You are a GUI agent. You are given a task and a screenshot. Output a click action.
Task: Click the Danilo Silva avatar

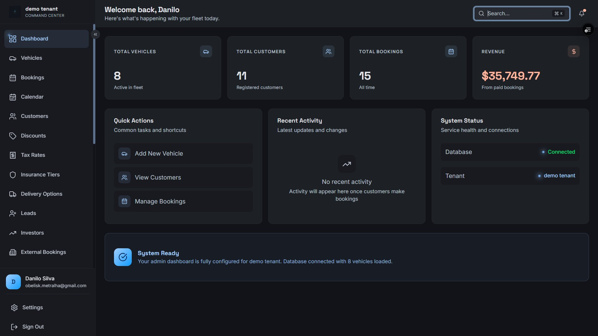pyautogui.click(x=13, y=282)
